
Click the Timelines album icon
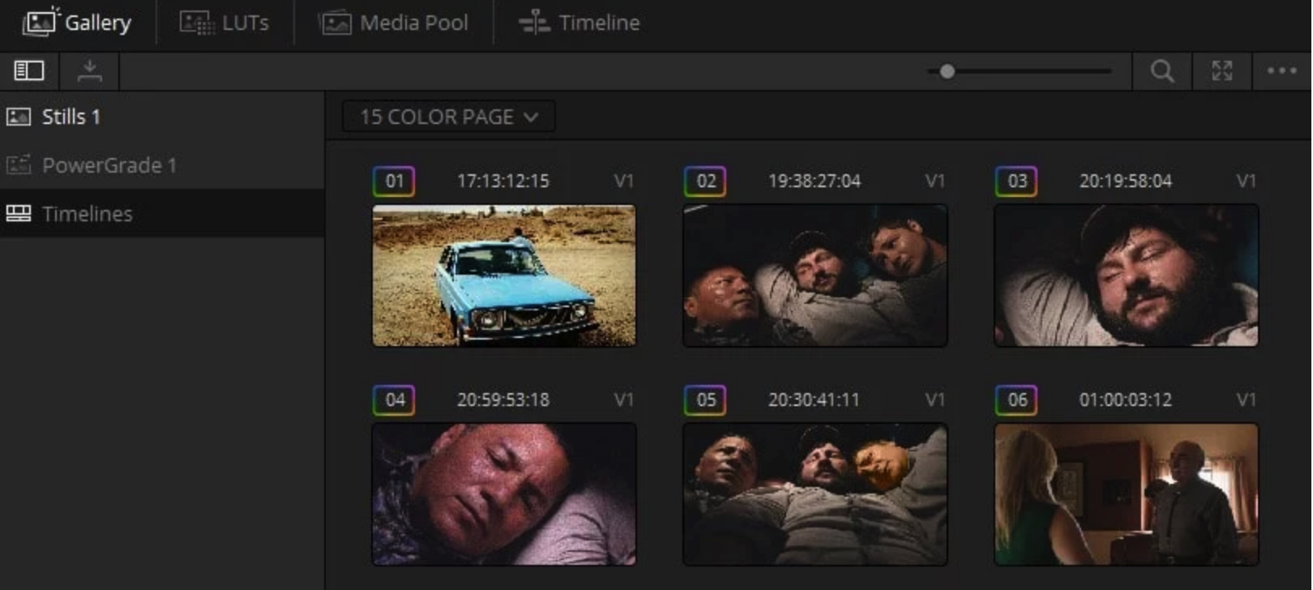pos(19,214)
